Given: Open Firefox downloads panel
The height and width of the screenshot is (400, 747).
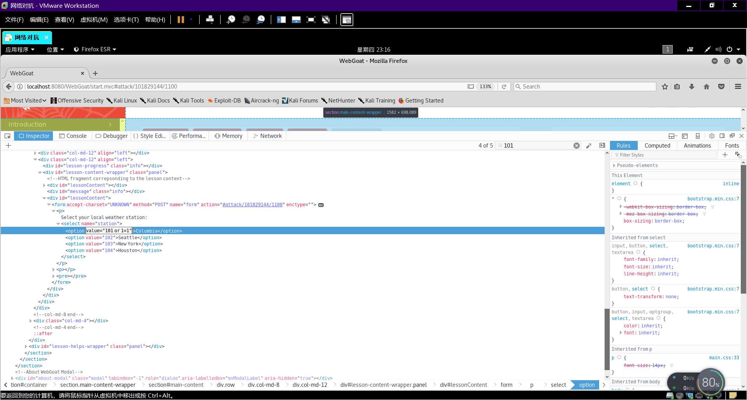Looking at the screenshot, I should coord(691,87).
